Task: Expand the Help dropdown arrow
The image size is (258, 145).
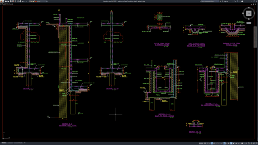Action: point(244,1)
